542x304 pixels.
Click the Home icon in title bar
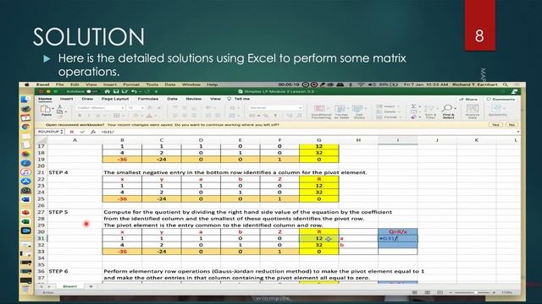coord(108,92)
